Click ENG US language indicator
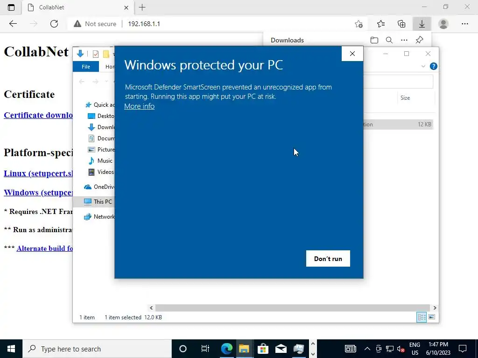Image resolution: width=478 pixels, height=358 pixels. click(x=415, y=349)
